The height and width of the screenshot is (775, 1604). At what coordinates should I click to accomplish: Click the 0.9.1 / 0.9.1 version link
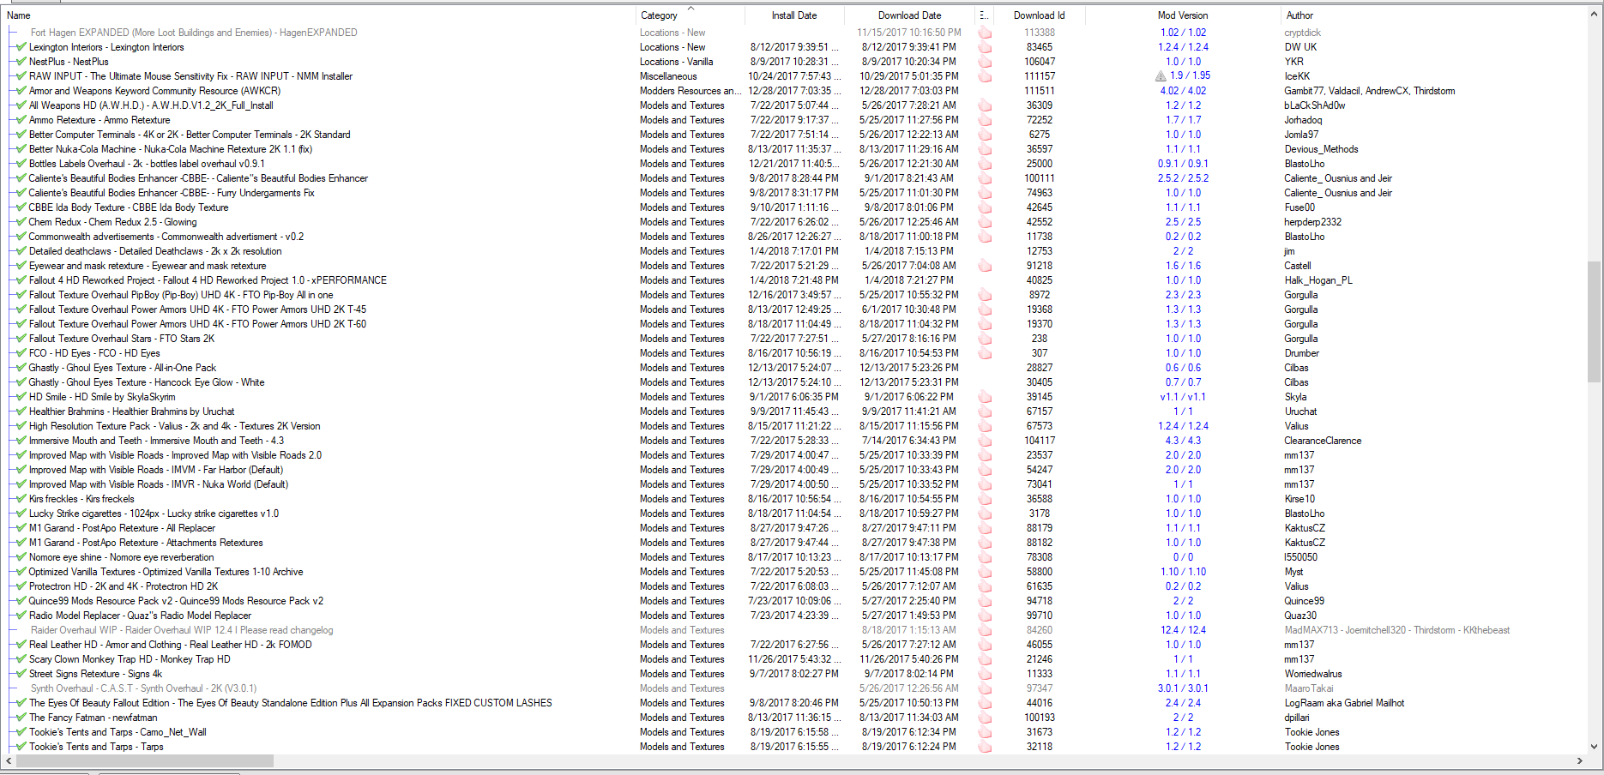1183,164
